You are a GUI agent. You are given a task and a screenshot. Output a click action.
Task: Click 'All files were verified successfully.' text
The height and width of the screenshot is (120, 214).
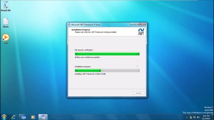click(88, 57)
